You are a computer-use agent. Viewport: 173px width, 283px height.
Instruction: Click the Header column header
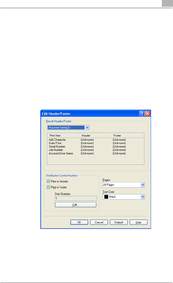[95, 135]
